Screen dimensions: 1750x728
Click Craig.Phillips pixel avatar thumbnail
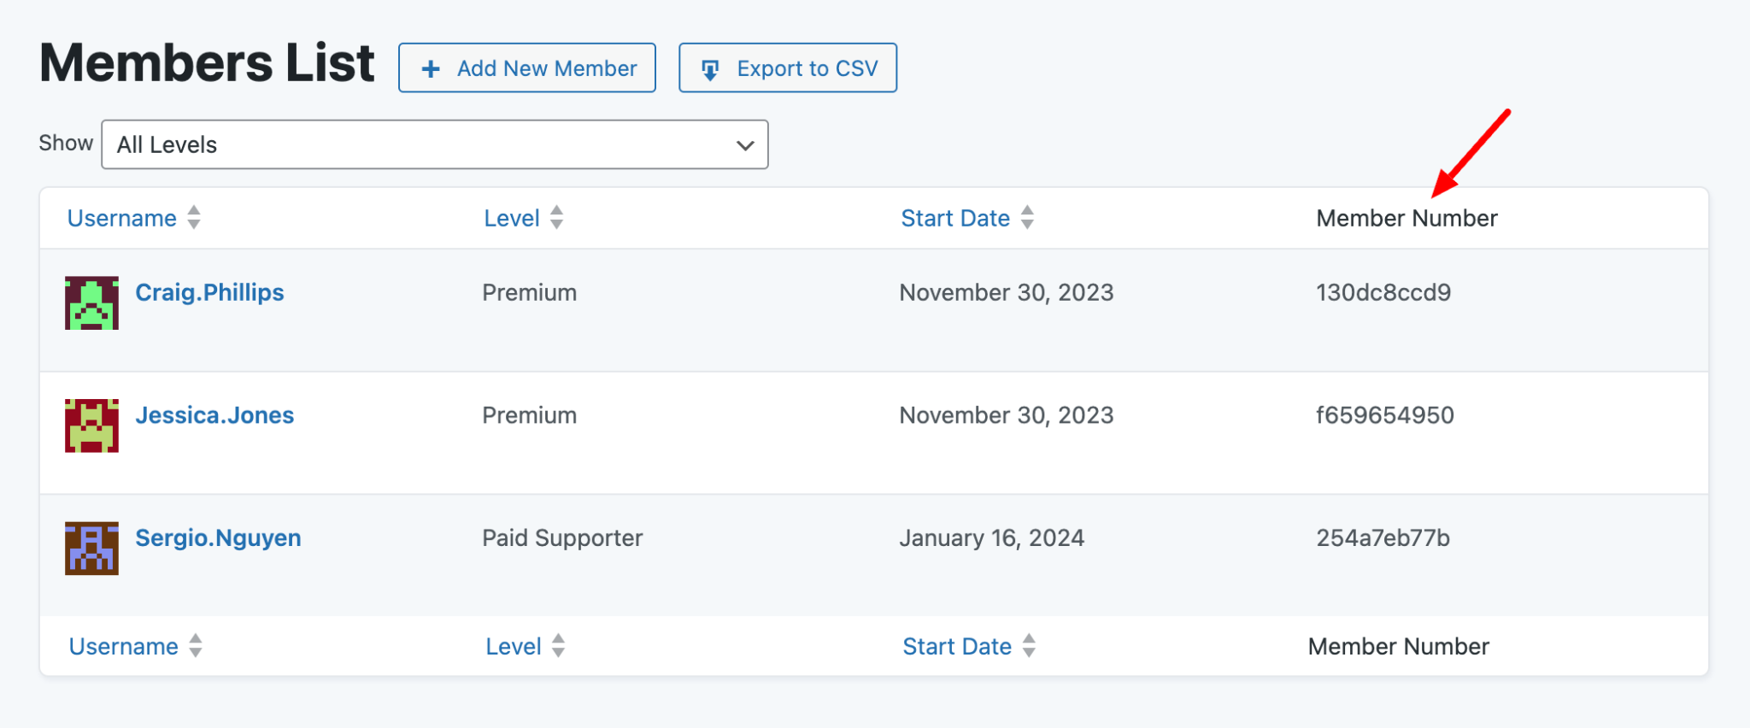pos(92,303)
